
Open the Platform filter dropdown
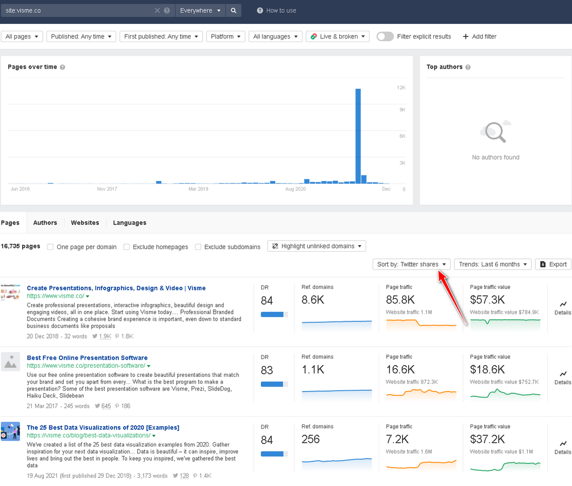[225, 37]
